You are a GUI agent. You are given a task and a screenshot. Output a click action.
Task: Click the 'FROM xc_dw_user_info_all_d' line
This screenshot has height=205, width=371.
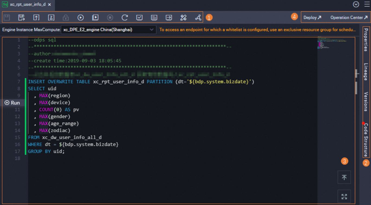click(x=65, y=137)
